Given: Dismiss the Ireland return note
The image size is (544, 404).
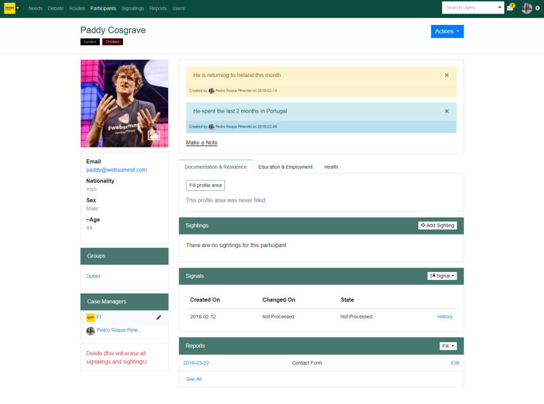Looking at the screenshot, I should tap(447, 75).
